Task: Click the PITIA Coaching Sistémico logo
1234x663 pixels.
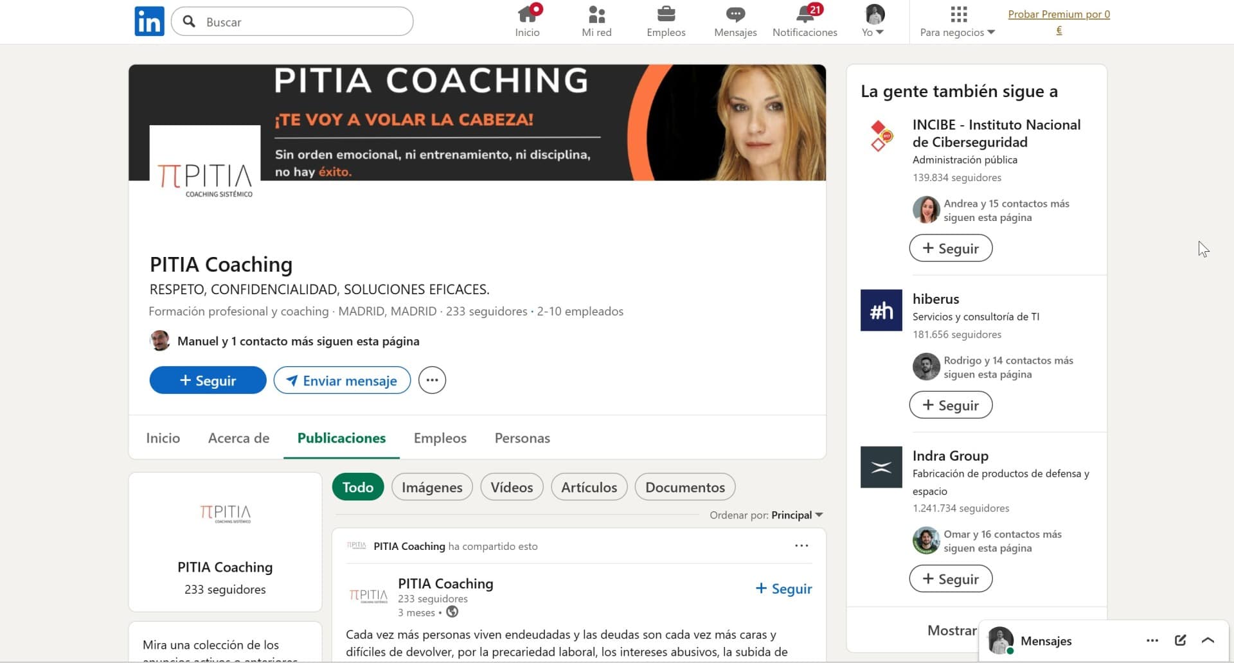Action: pos(205,180)
